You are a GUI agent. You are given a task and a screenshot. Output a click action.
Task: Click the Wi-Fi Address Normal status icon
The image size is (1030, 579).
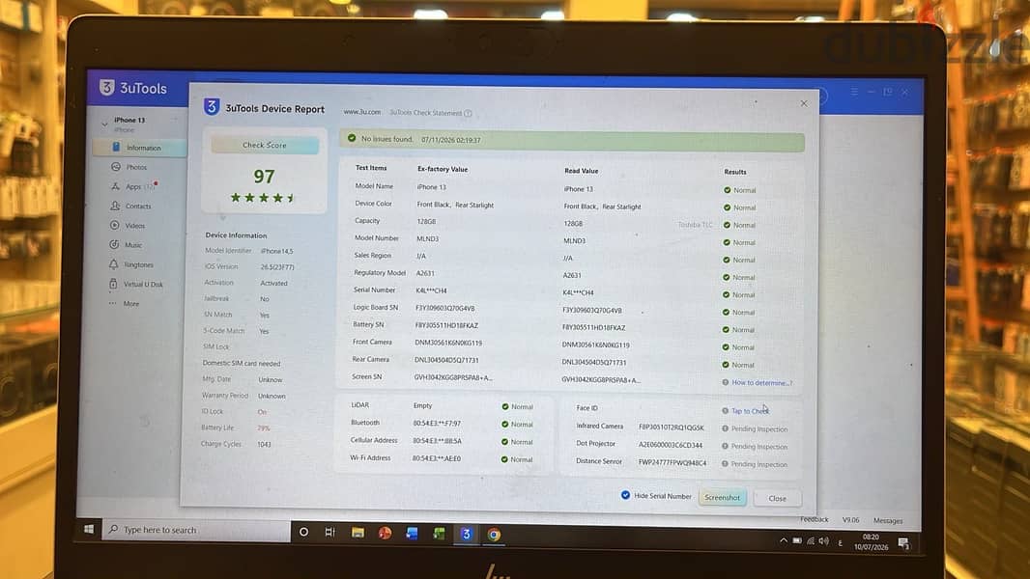[504, 459]
